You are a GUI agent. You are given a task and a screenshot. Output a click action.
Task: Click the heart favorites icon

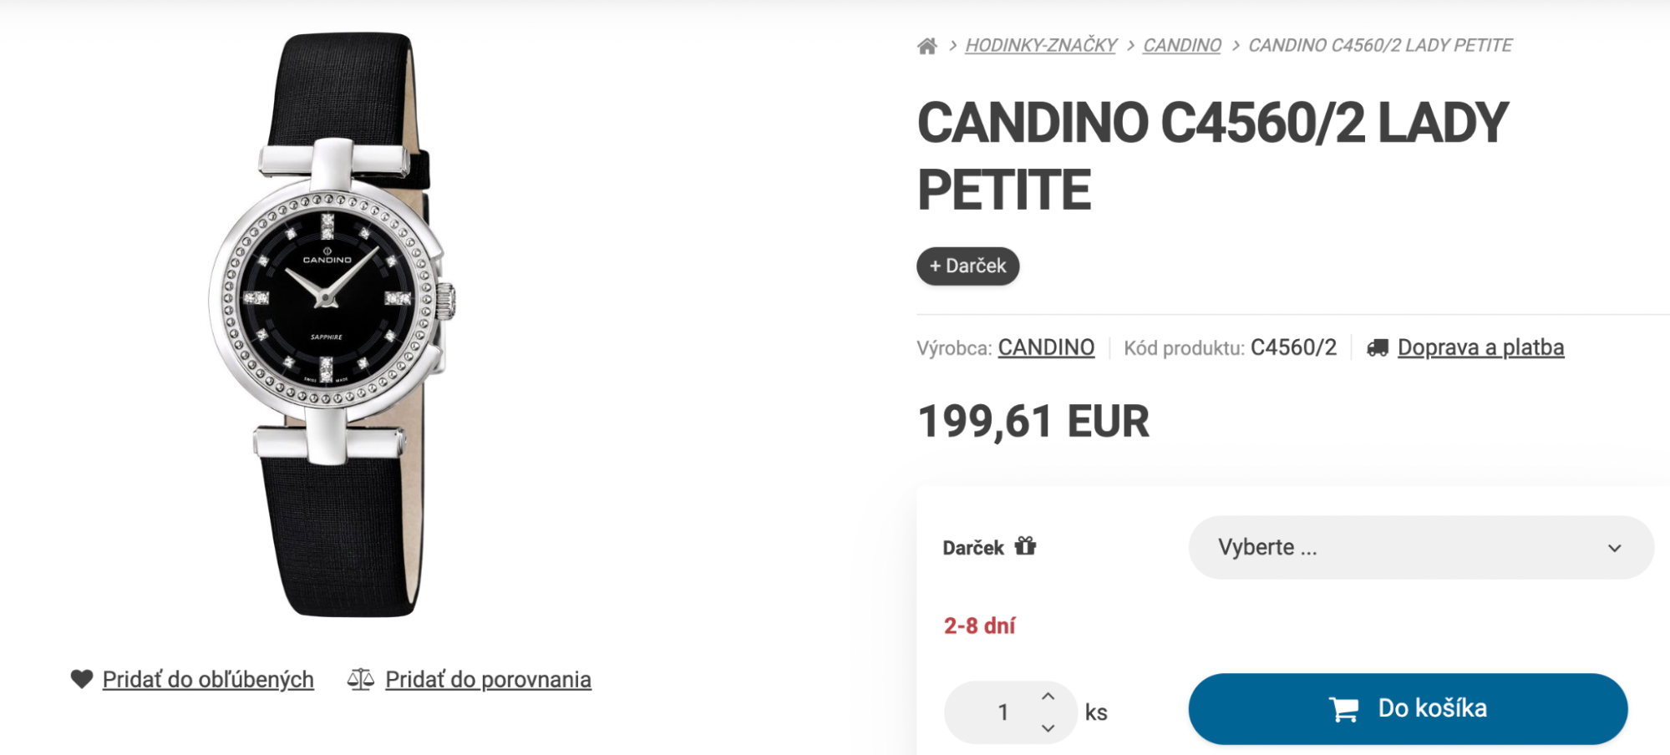[82, 679]
